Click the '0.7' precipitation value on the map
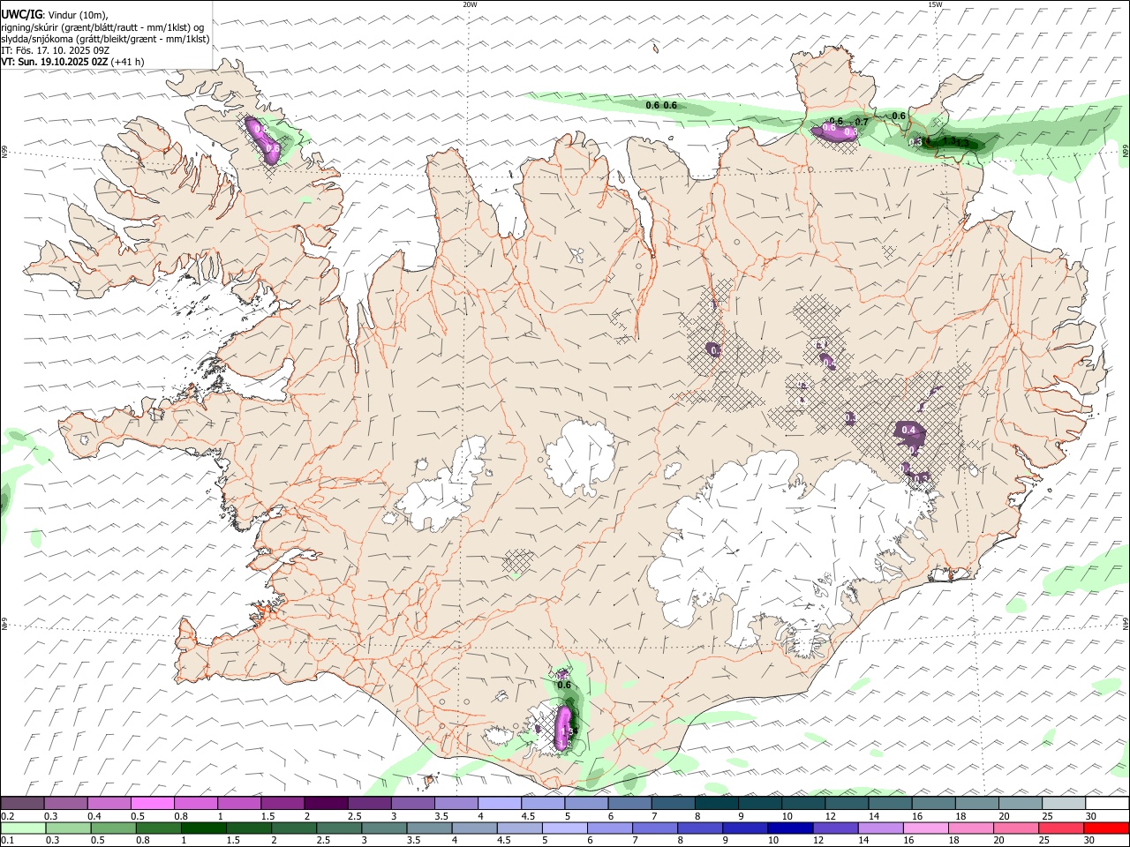 point(862,122)
